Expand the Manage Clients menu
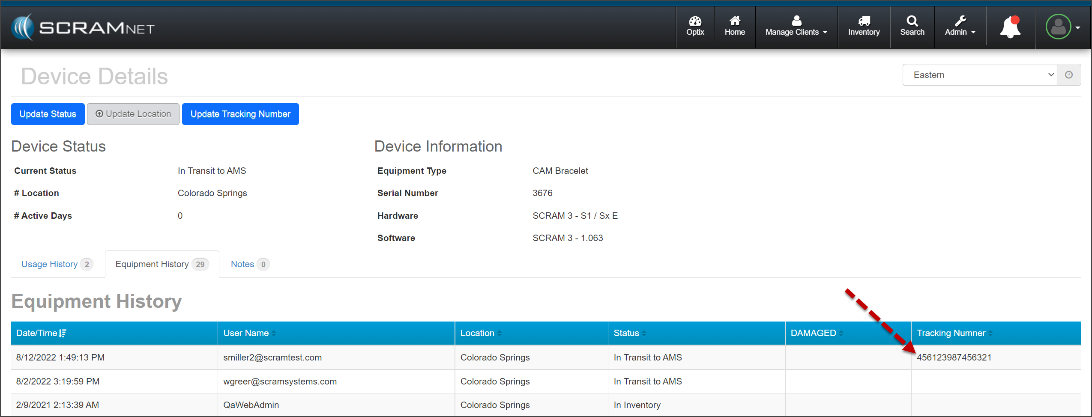Viewport: 1092px width, 417px height. coord(796,27)
